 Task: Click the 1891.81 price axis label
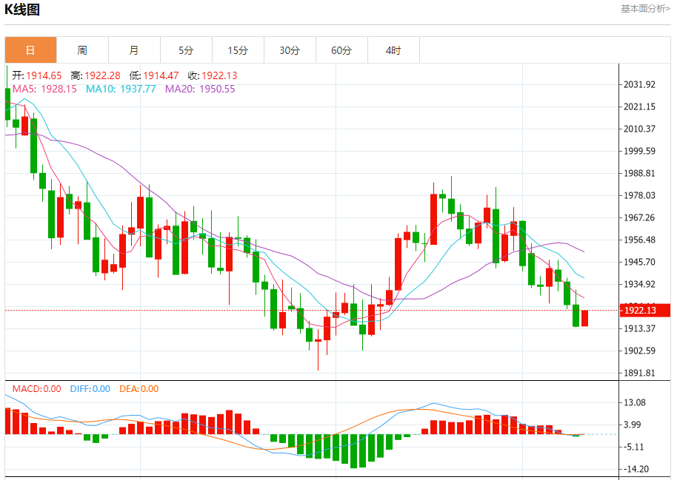(x=639, y=373)
